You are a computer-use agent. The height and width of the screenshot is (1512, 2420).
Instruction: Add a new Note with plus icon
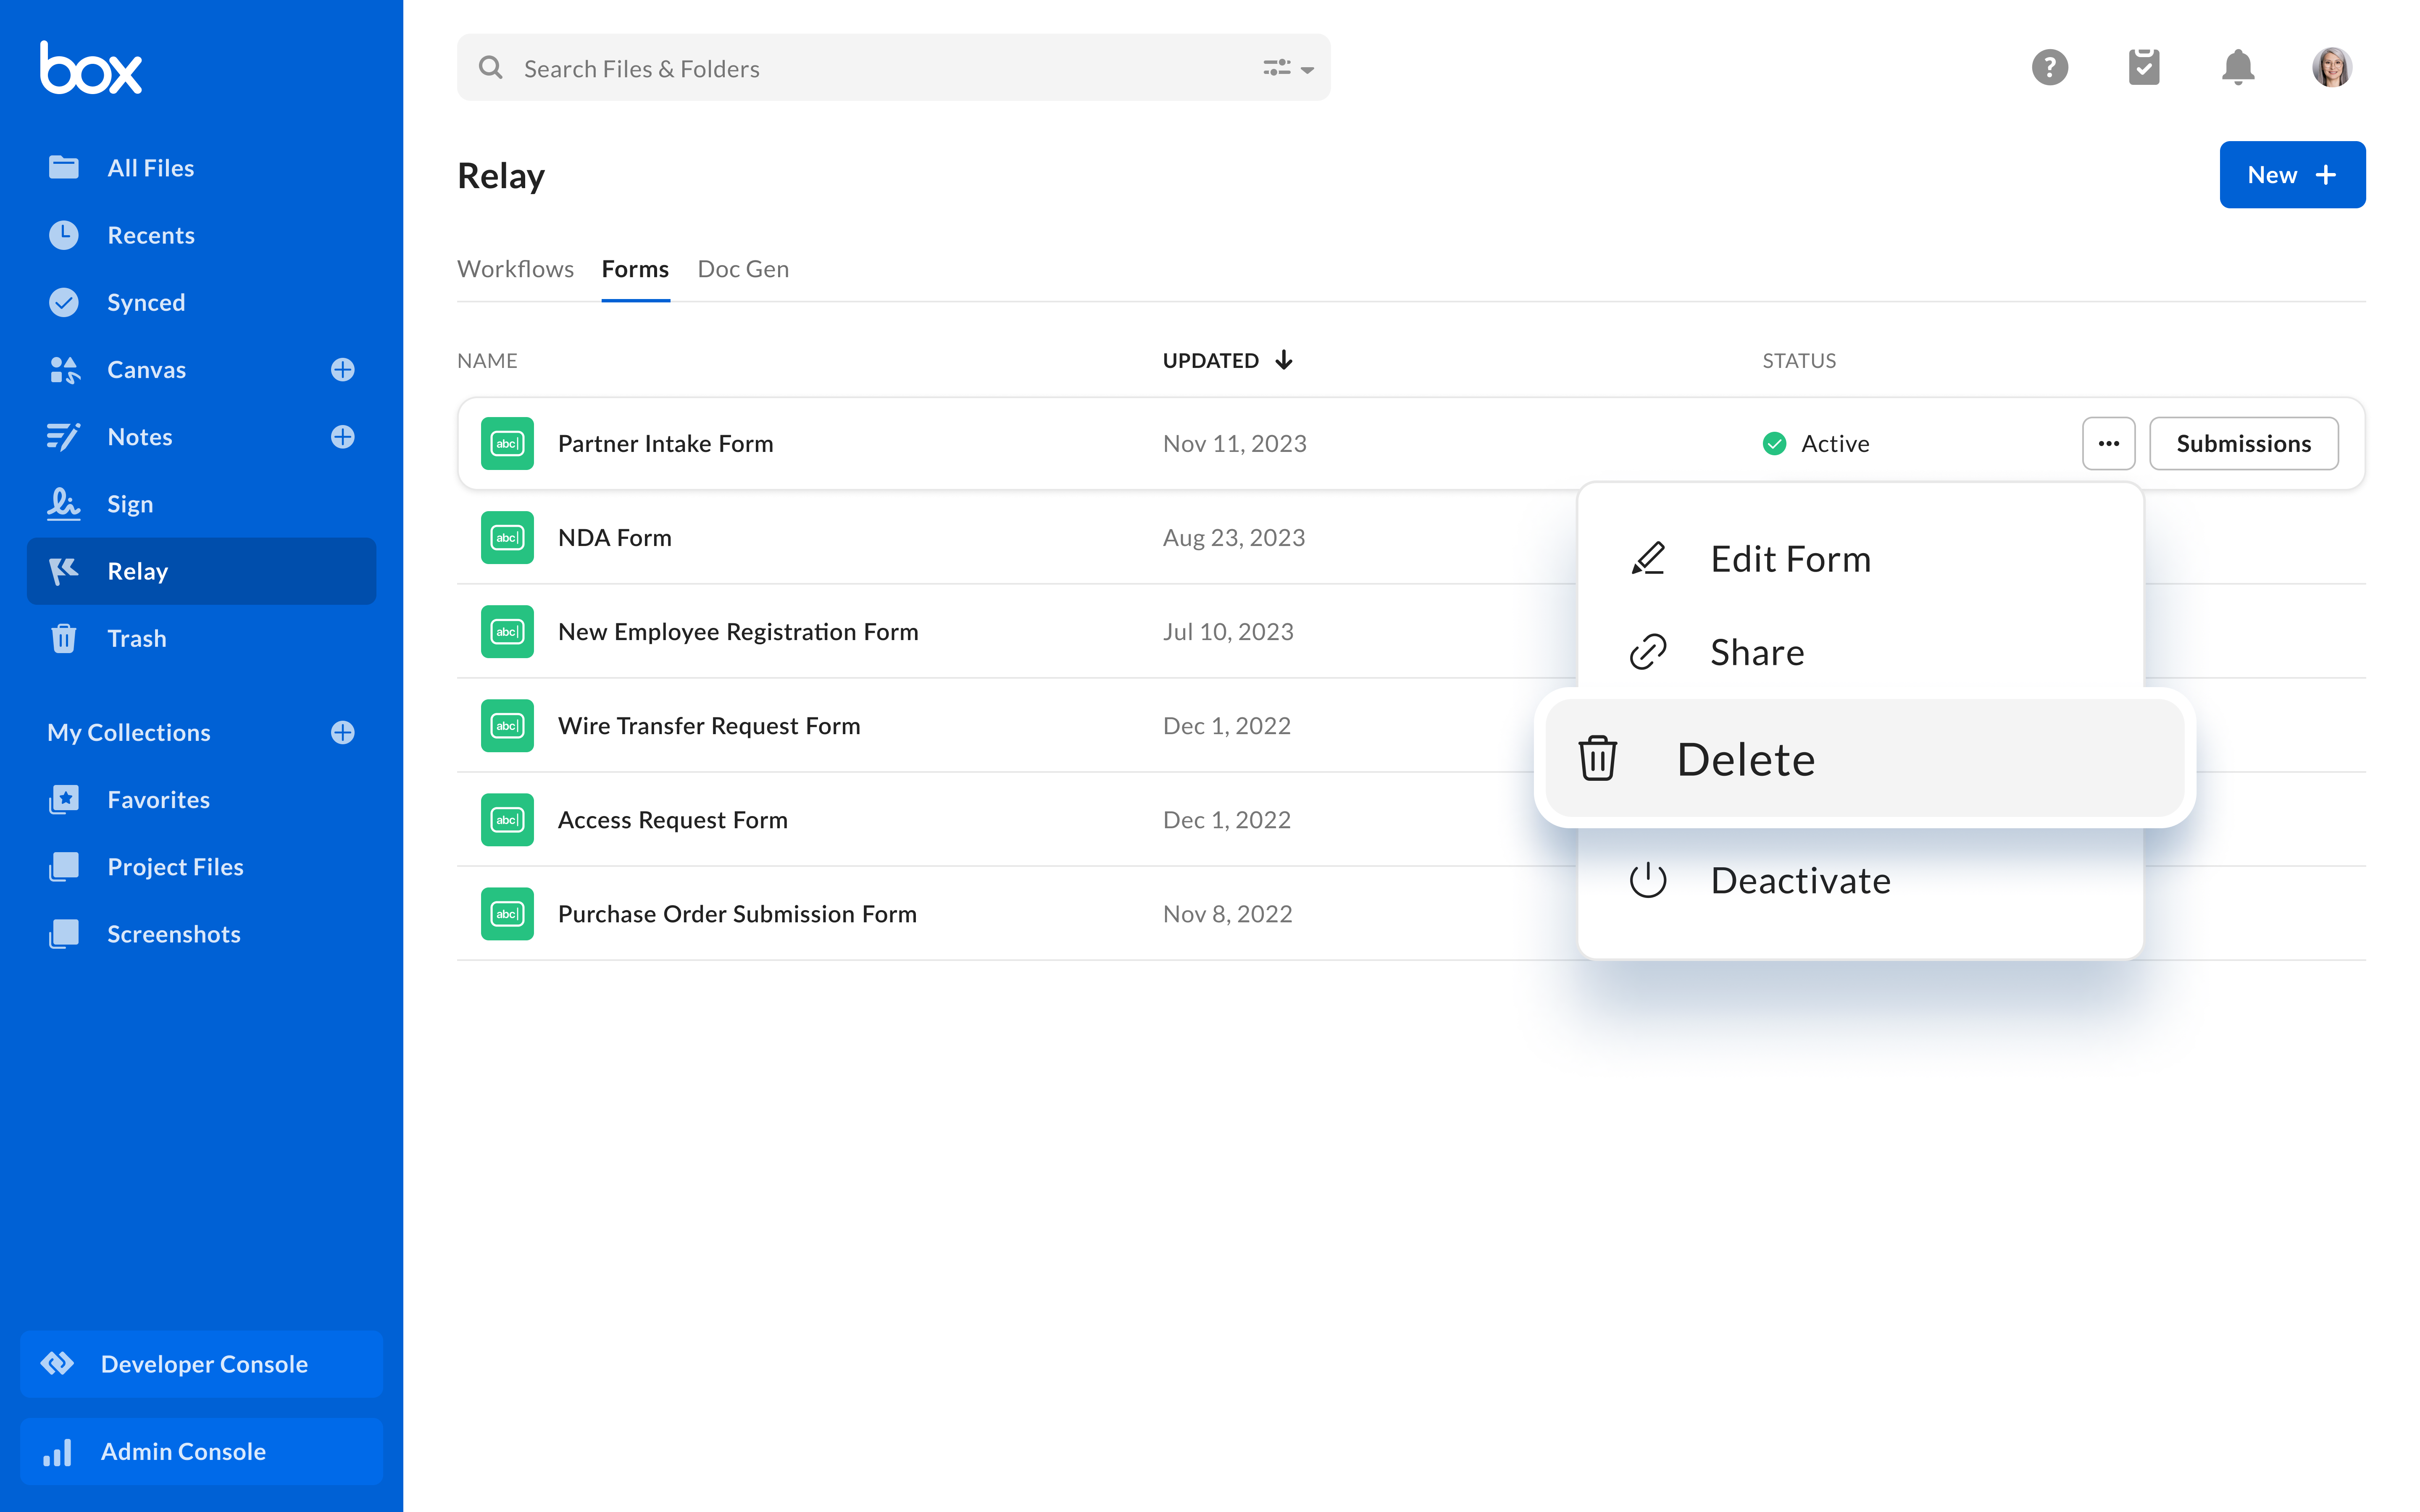(343, 437)
